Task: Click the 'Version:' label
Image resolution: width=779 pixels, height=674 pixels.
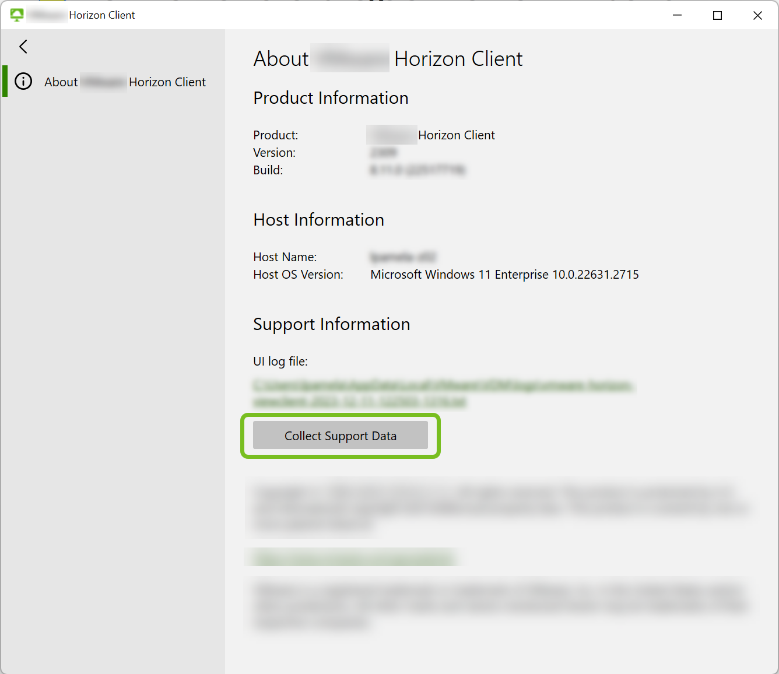Action: pyautogui.click(x=275, y=153)
